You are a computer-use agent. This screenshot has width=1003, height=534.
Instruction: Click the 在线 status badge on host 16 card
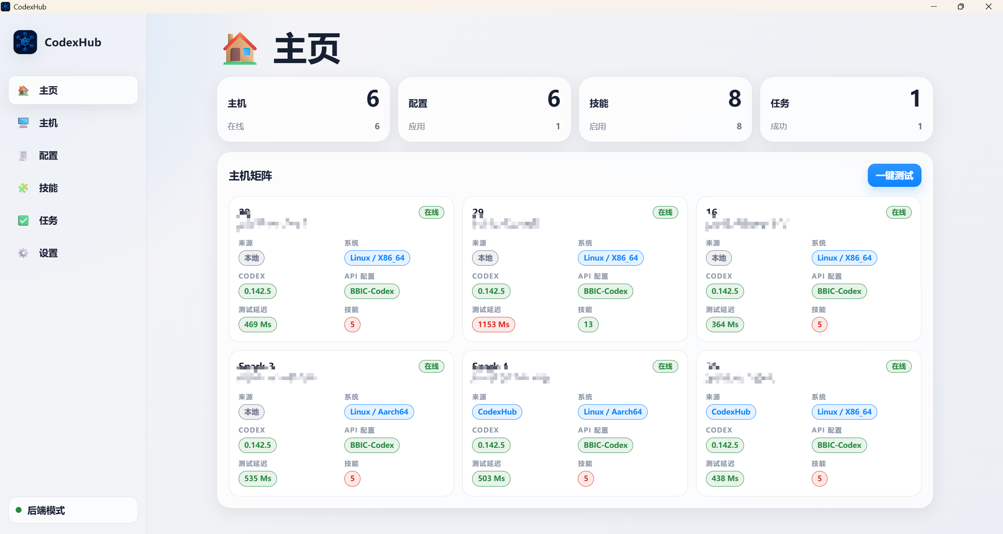pyautogui.click(x=899, y=212)
